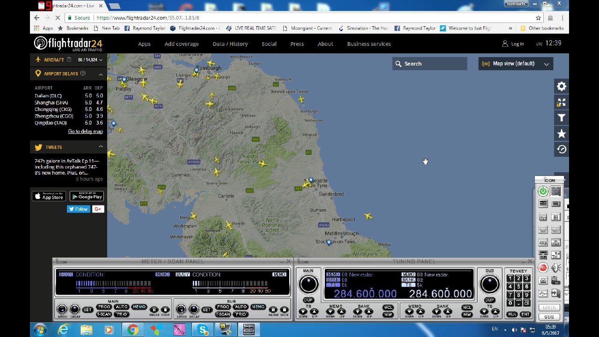
Task: Open the Map view (default) dropdown
Action: click(x=516, y=64)
